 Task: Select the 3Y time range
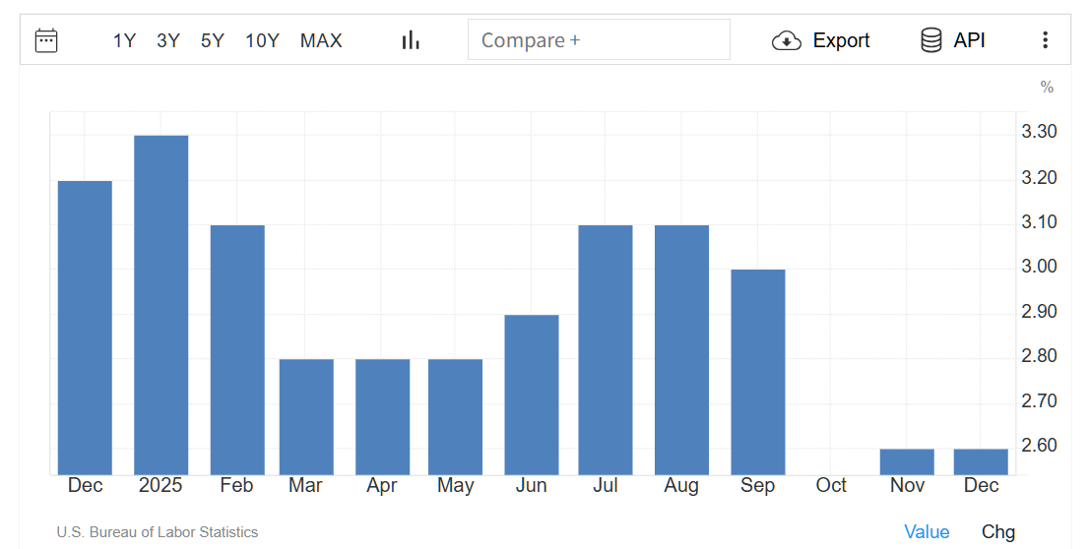168,40
